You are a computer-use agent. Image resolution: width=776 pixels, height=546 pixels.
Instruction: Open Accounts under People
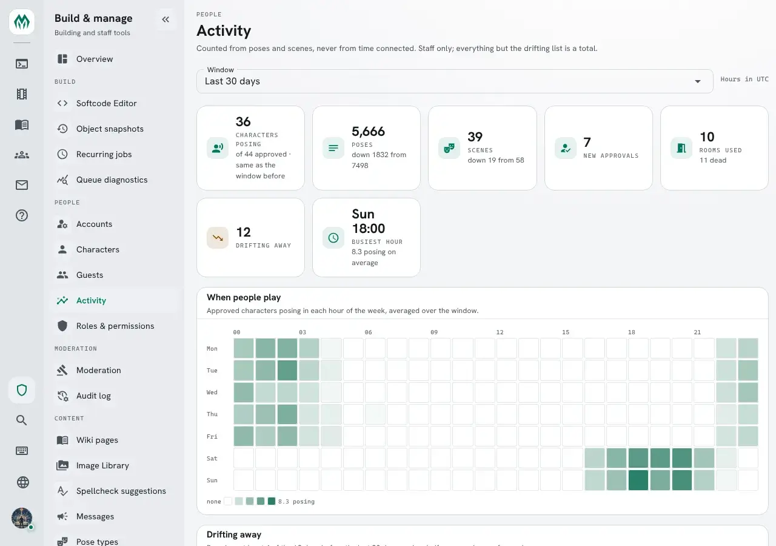114,224
